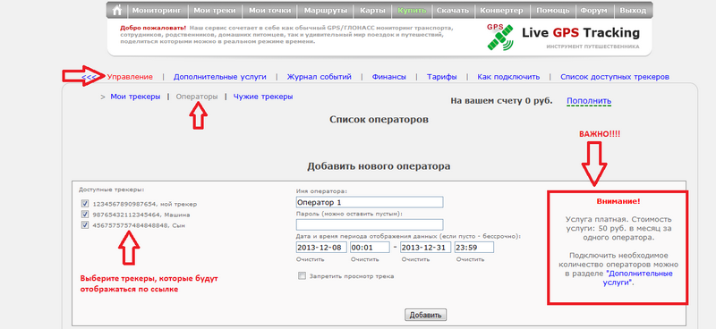Click the home icon in navigation bar

[117, 10]
